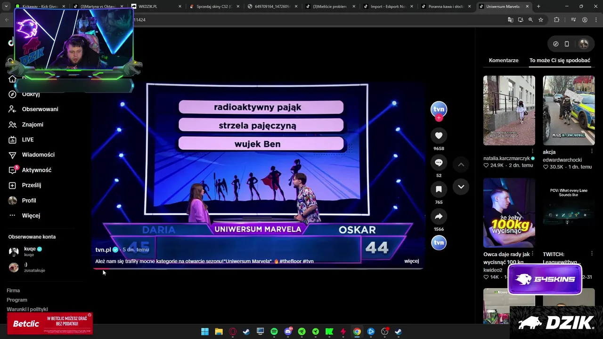Open a new Chrome tab
This screenshot has height=339, width=603.
pos(538,7)
